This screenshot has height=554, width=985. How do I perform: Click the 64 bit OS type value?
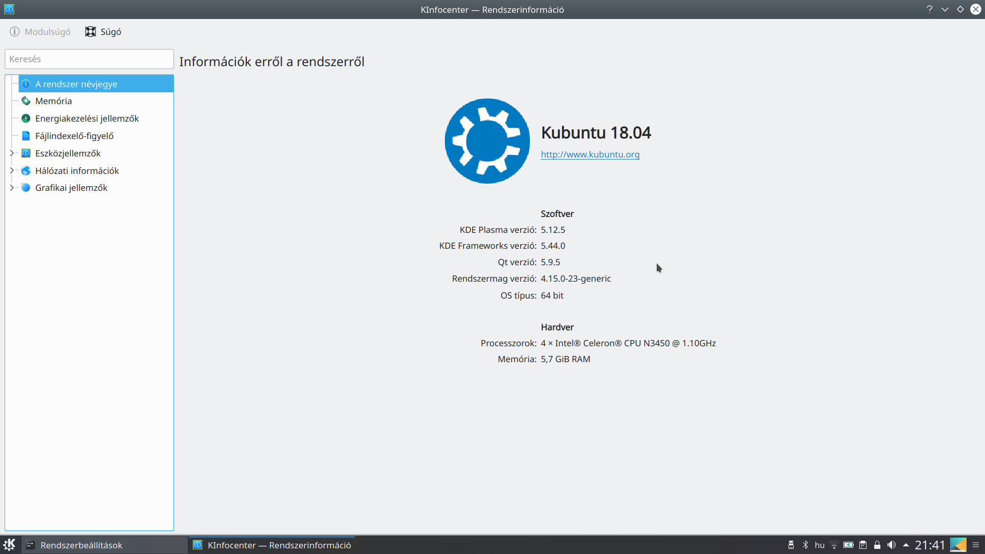tap(552, 295)
